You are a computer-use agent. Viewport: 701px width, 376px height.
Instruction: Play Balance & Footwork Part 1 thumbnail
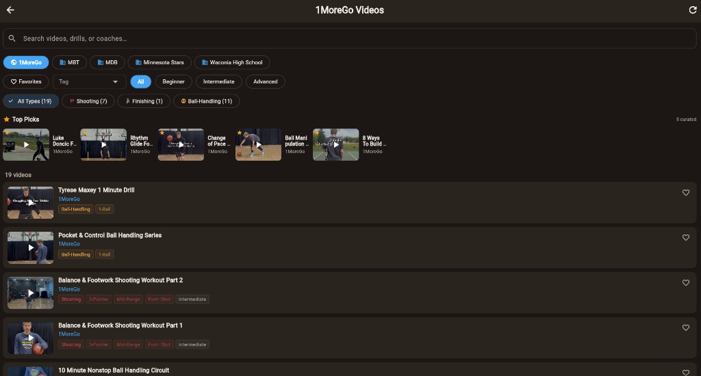click(30, 338)
